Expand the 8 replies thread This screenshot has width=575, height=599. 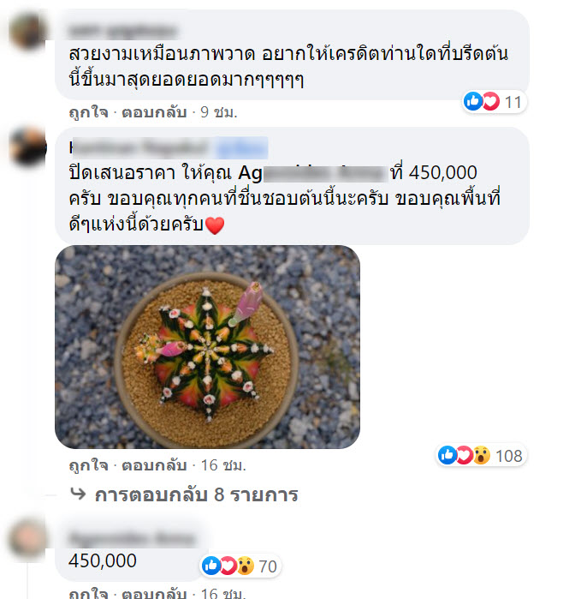pos(196,494)
